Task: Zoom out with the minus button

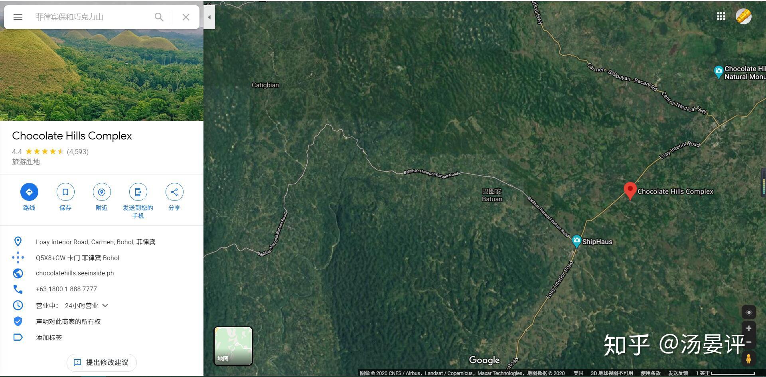Action: [749, 342]
